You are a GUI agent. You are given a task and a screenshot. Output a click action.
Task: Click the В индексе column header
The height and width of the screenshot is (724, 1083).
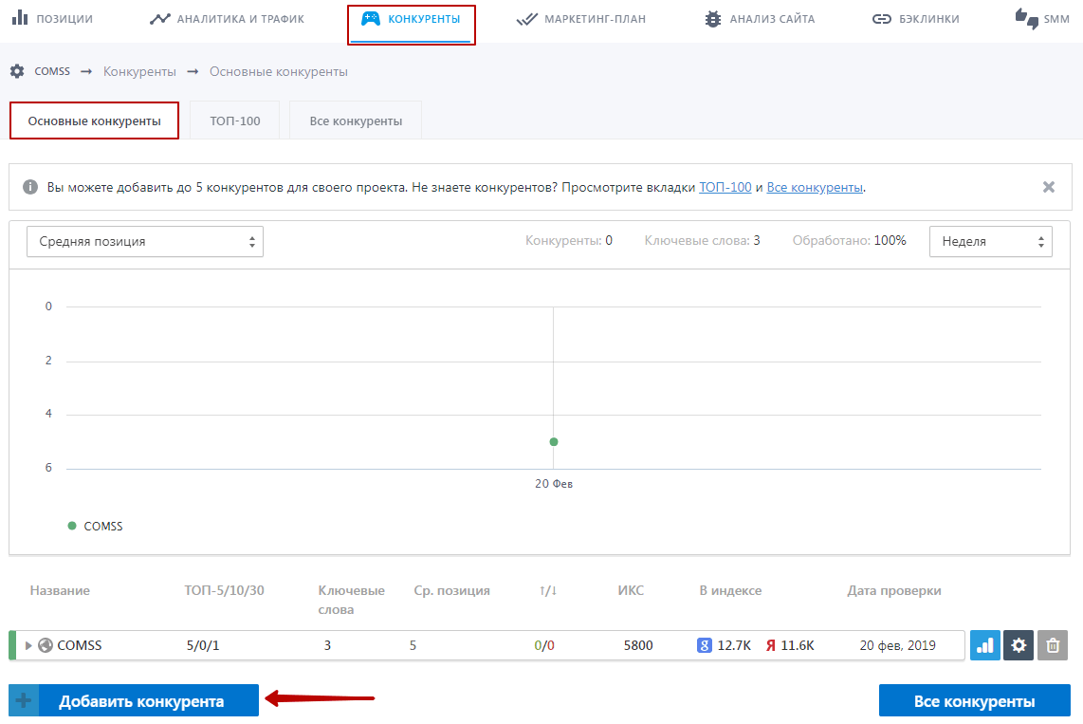click(x=731, y=590)
